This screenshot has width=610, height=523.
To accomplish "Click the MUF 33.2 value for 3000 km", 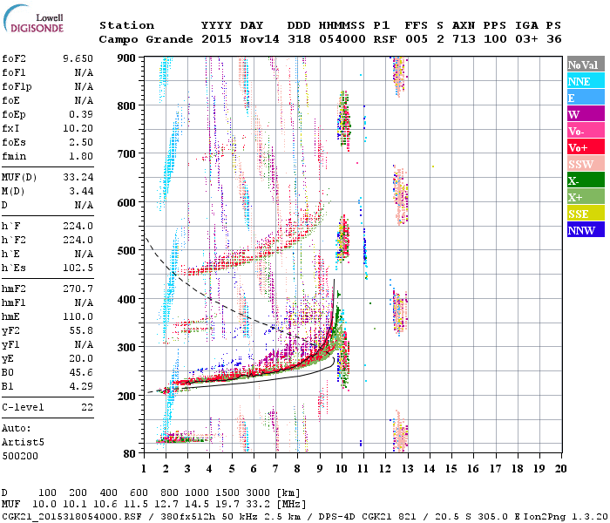I will (258, 504).
